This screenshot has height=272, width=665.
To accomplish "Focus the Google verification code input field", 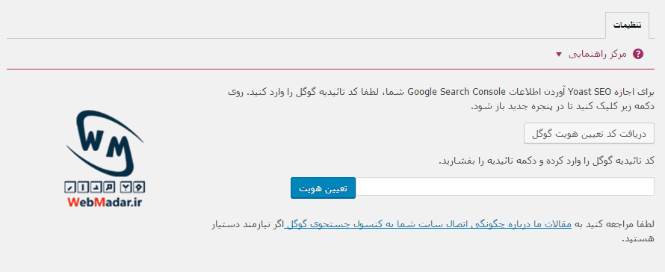I will coord(504,187).
